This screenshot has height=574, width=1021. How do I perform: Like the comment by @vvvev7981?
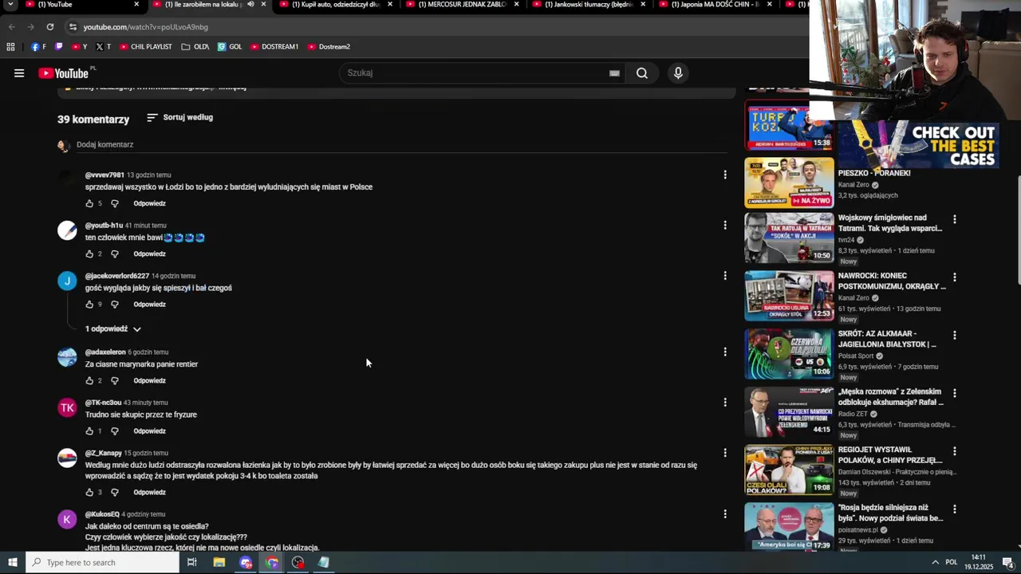click(x=89, y=203)
